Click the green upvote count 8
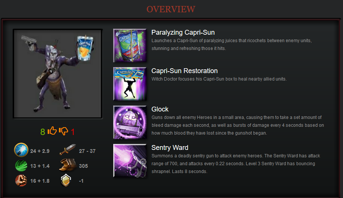 point(43,132)
